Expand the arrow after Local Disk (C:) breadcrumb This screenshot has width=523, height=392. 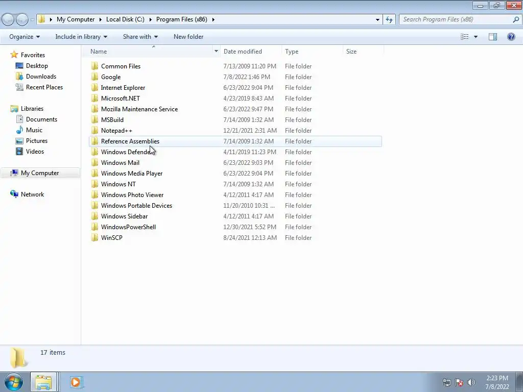150,19
